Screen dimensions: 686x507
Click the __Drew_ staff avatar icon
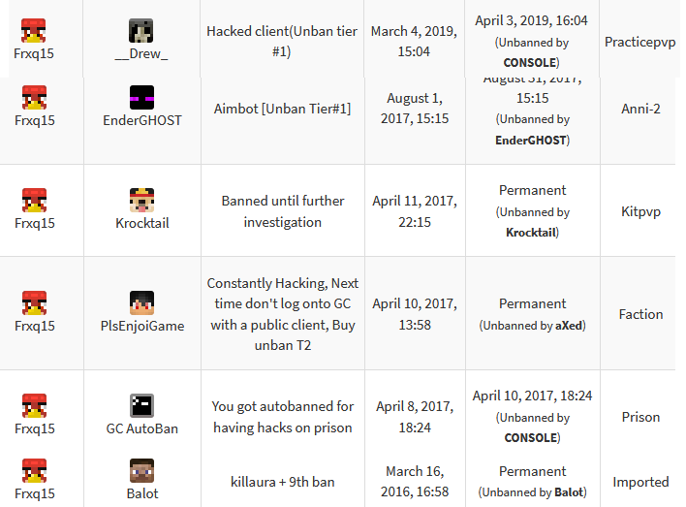[140, 31]
